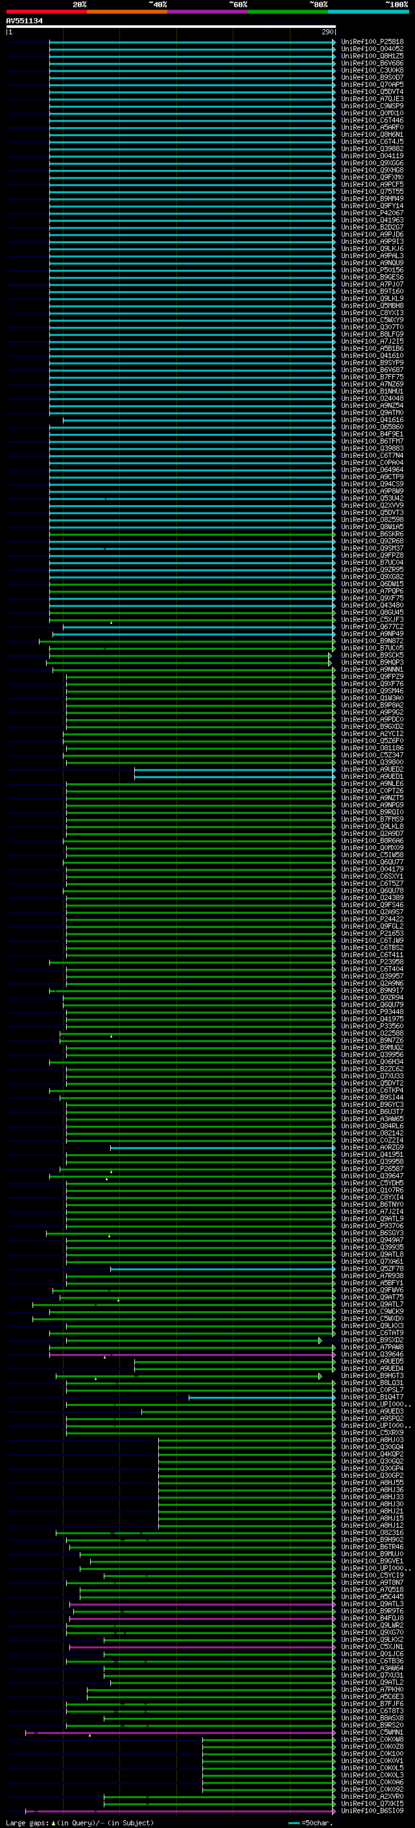
Task: Click the red 20% identity legend segment
Action: pyautogui.click(x=46, y=12)
